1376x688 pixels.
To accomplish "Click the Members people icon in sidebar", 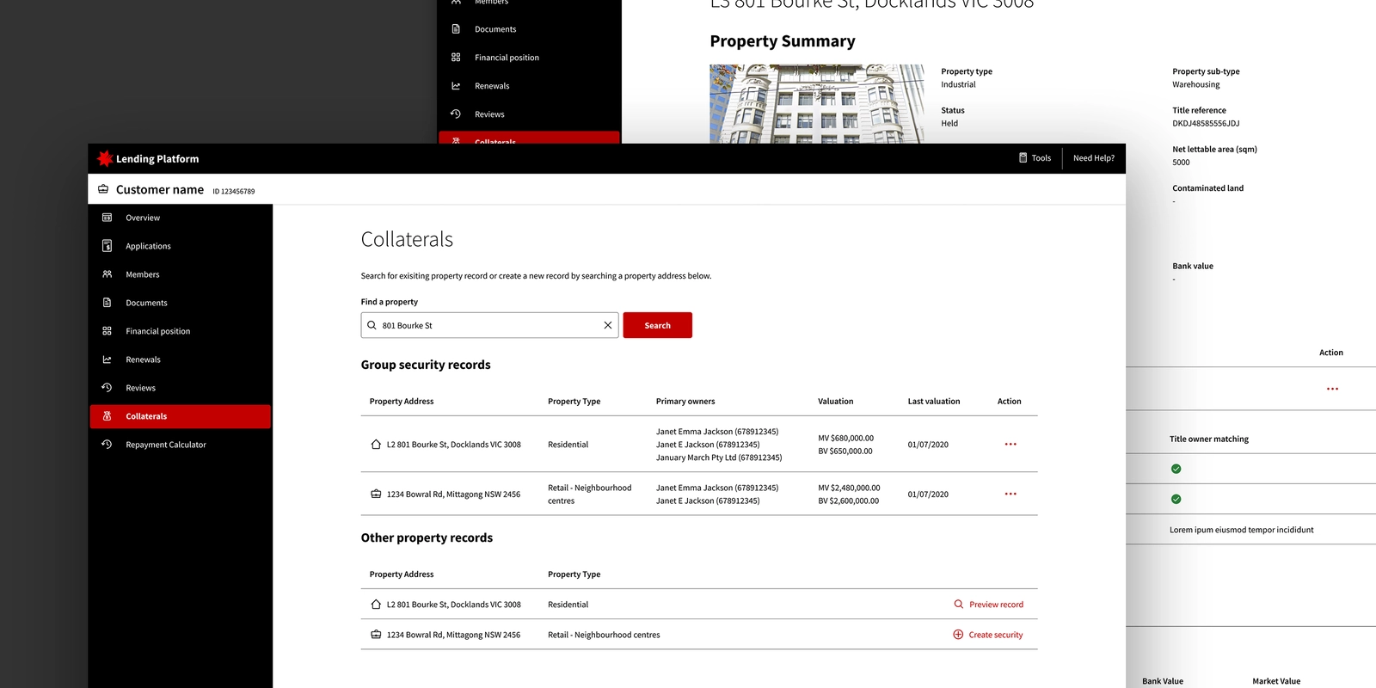I will [107, 274].
